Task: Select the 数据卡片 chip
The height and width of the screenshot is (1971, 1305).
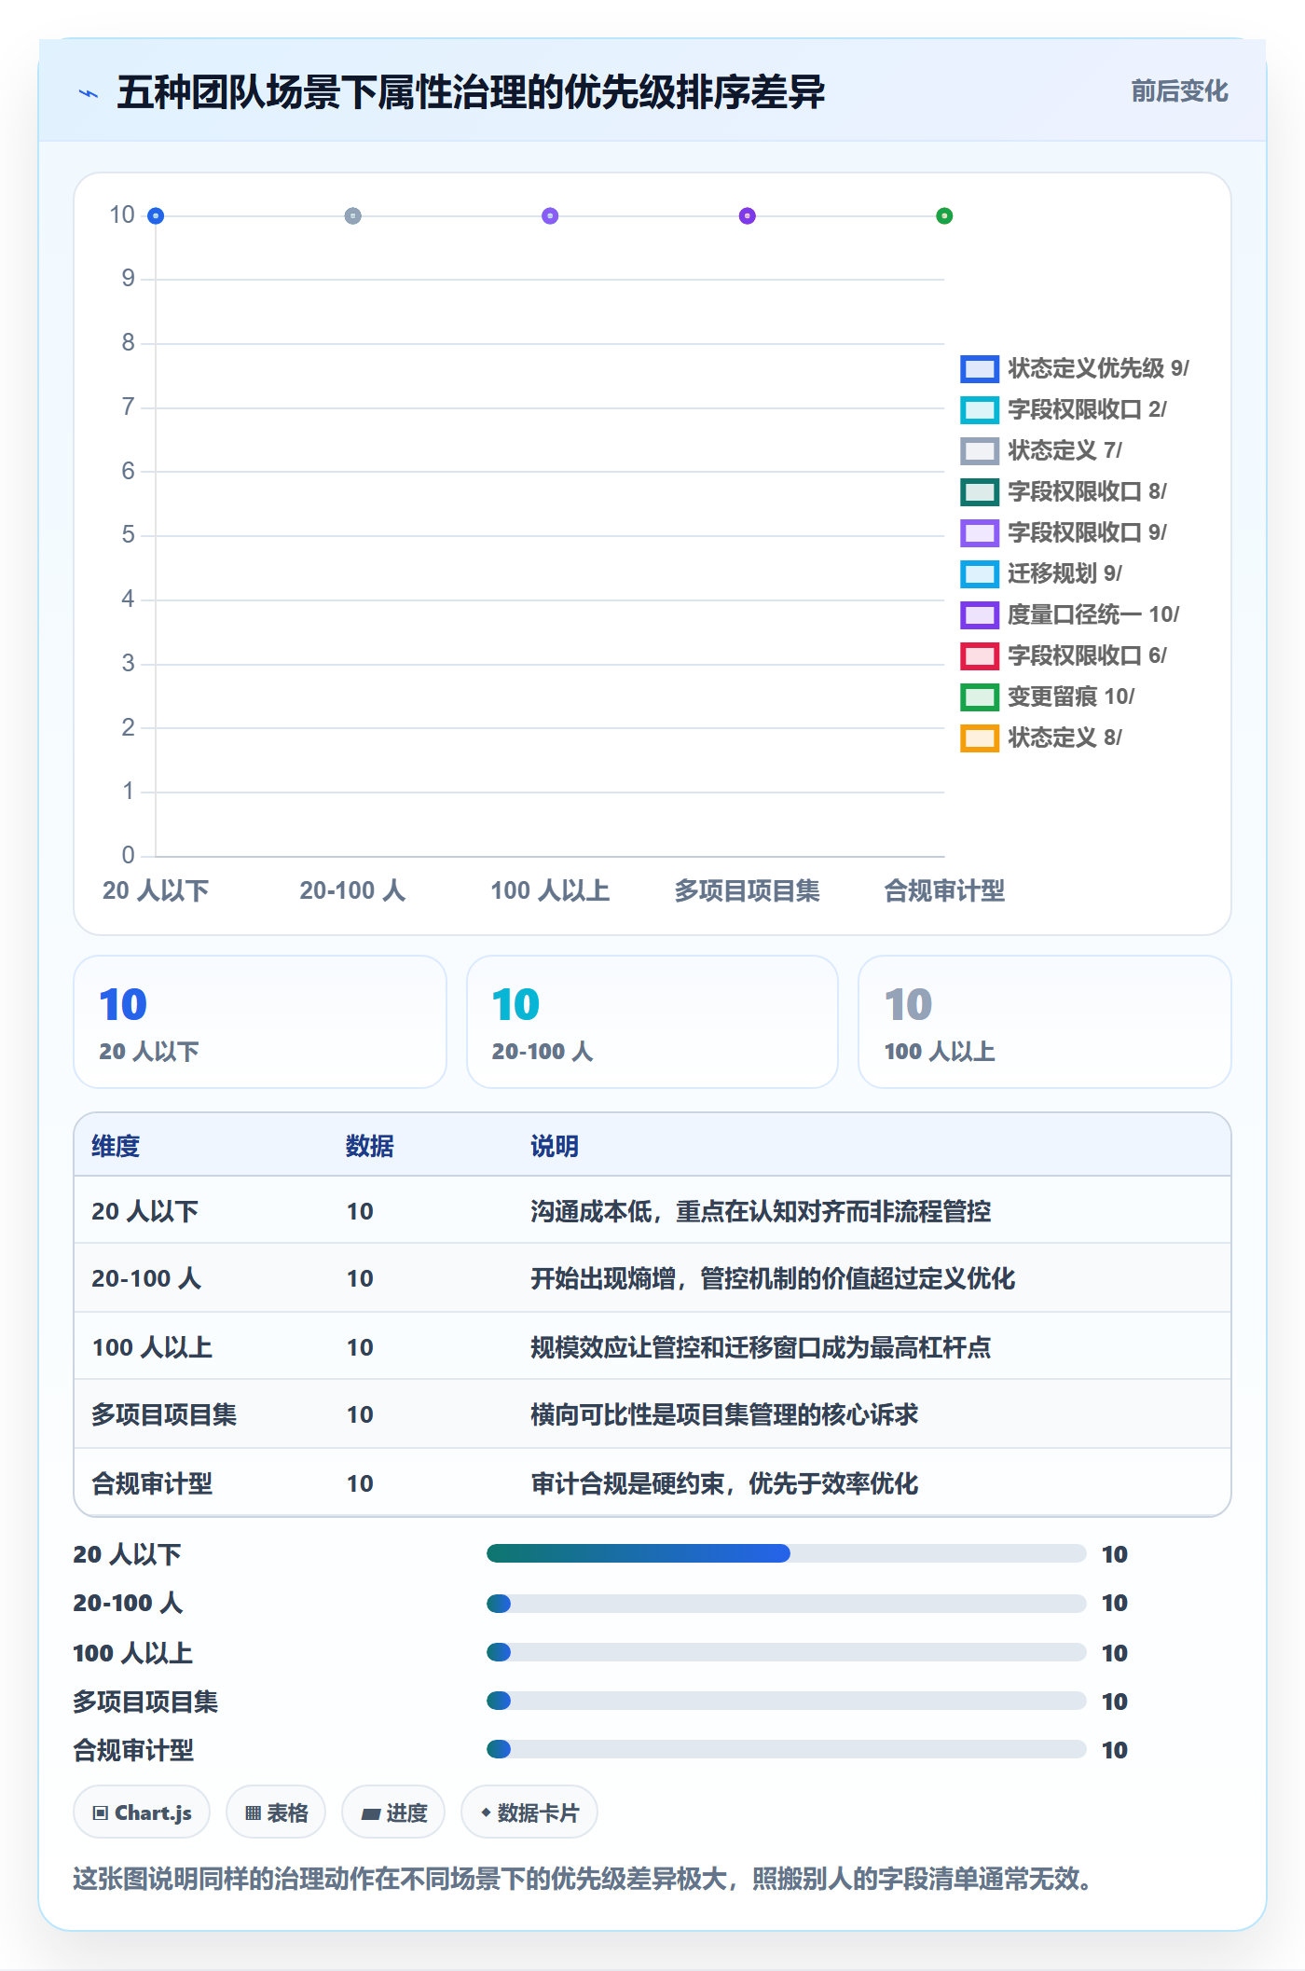Action: 529,1812
